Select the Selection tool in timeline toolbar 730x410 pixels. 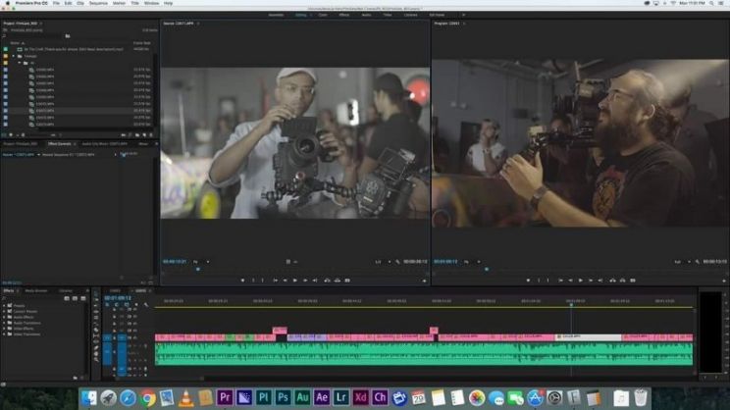(96, 294)
